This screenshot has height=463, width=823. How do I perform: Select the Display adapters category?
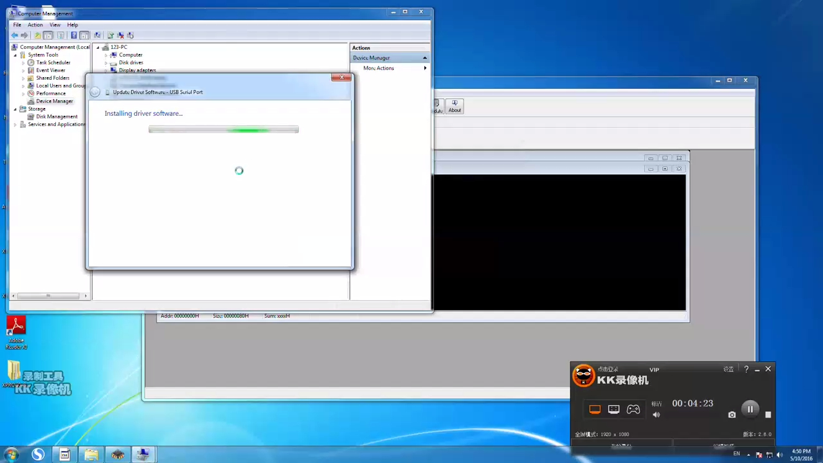pos(138,70)
